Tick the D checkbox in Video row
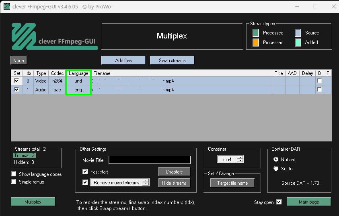339x216 pixels. point(319,81)
